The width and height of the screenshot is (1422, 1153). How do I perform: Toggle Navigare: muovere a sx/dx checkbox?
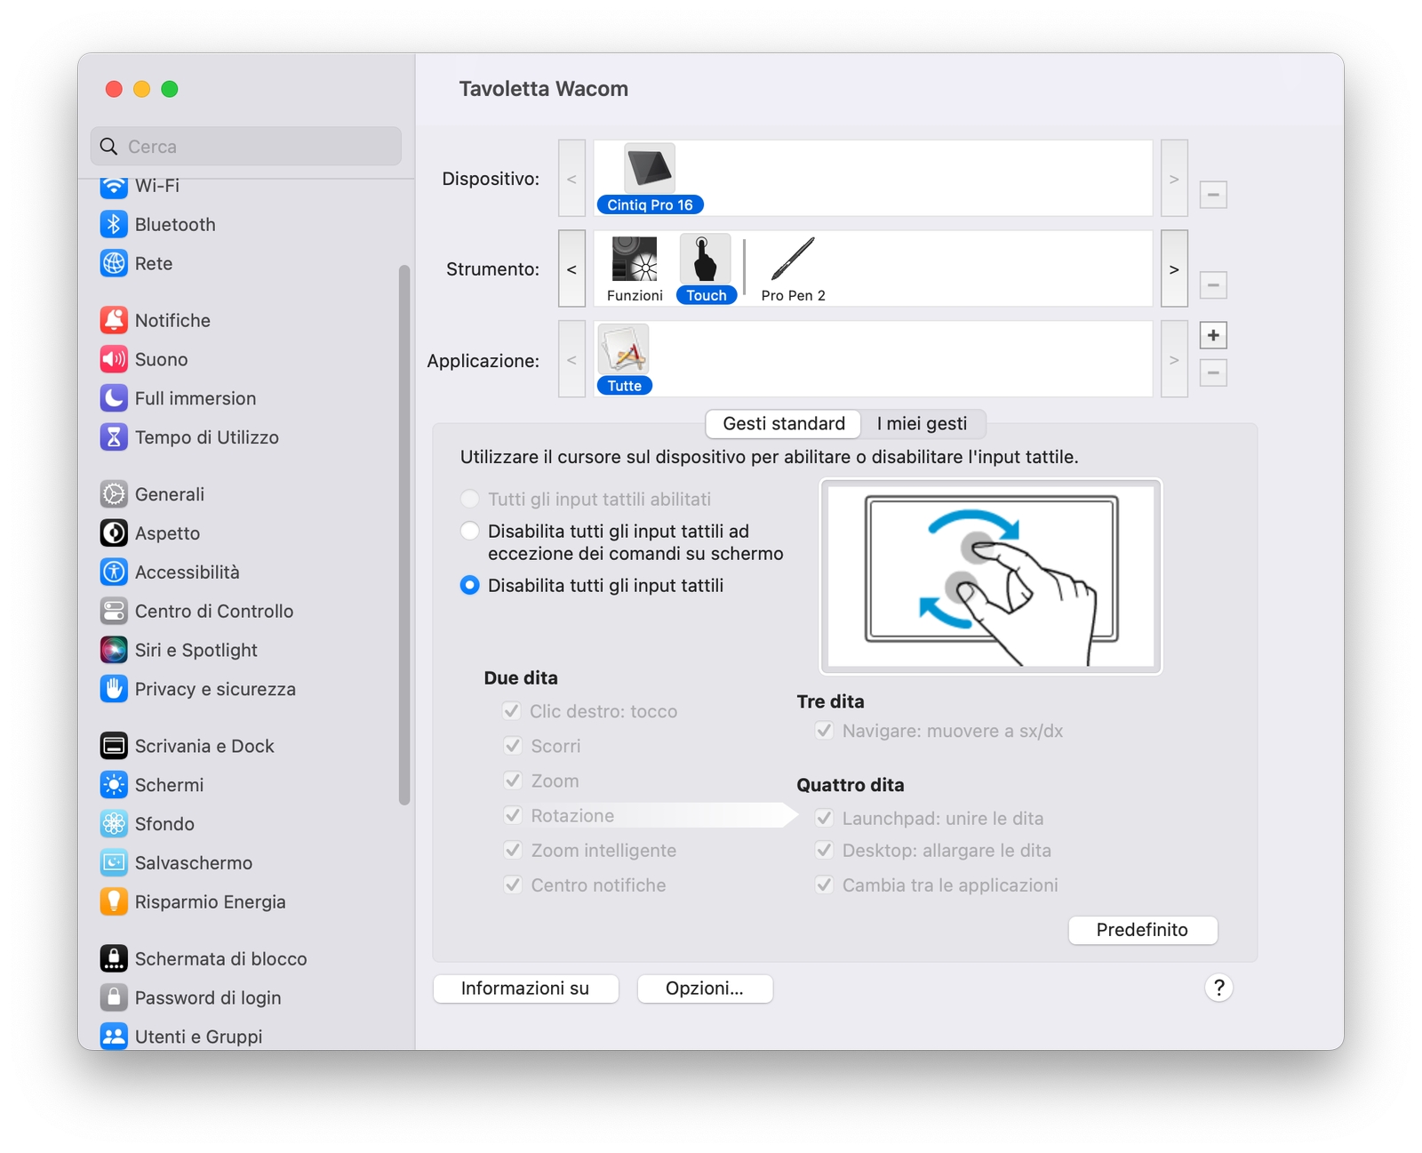824,731
